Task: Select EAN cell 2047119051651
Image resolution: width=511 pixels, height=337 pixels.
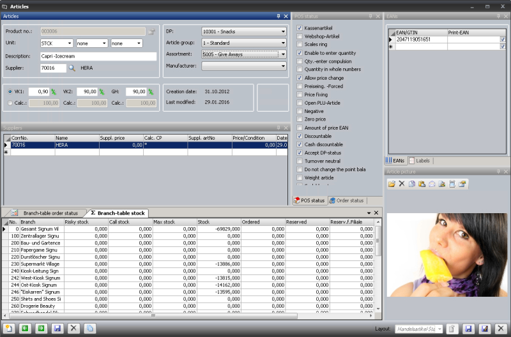Action: [421, 40]
